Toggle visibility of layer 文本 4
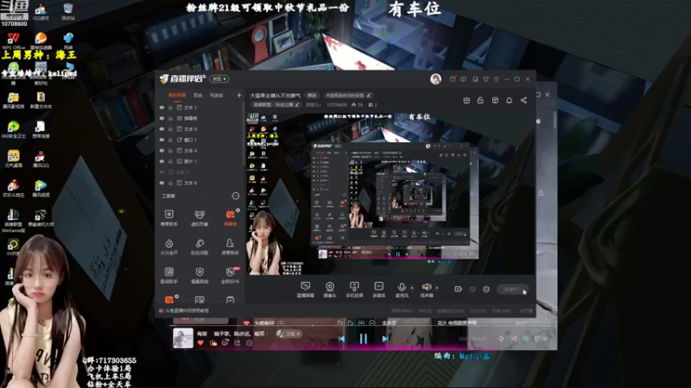This screenshot has height=388, width=691. point(162,150)
